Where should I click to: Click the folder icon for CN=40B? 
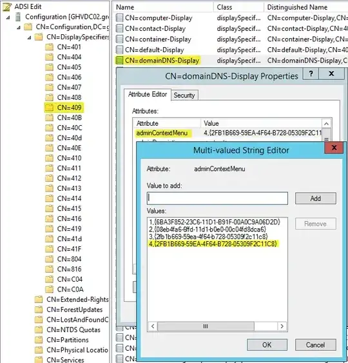coord(49,118)
